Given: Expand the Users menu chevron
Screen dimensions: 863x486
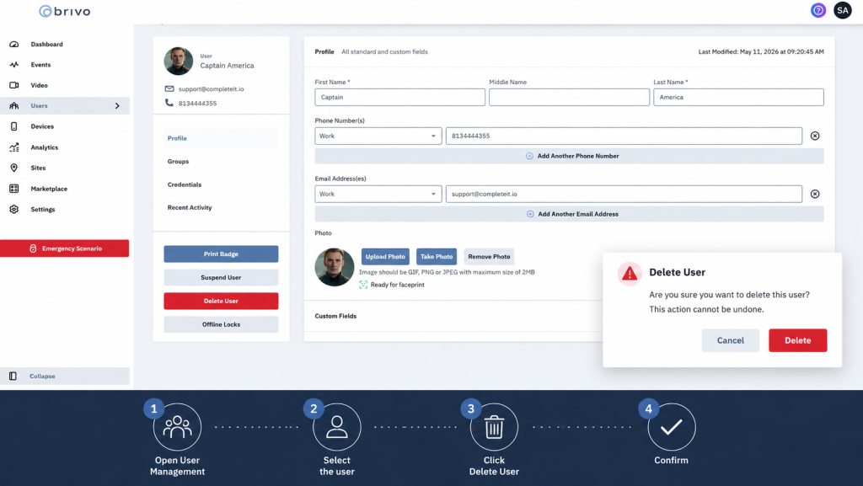Looking at the screenshot, I should pyautogui.click(x=117, y=105).
